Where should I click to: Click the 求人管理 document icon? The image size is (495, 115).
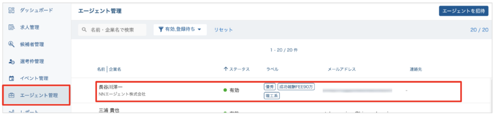click(x=11, y=27)
